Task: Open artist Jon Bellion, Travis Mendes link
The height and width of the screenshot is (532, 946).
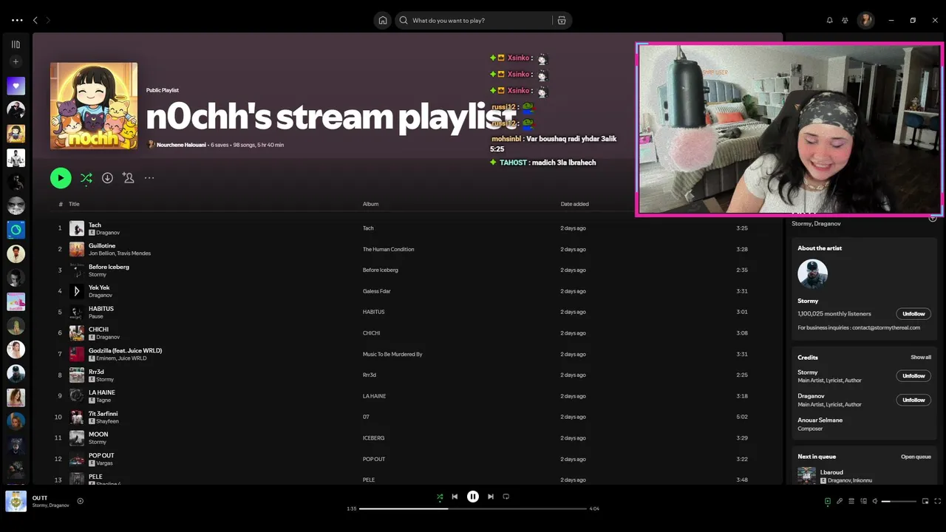Action: [120, 253]
